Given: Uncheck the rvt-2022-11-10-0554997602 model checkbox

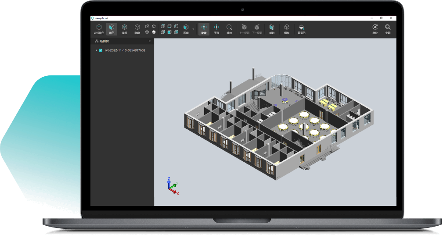Looking at the screenshot, I should (x=101, y=50).
